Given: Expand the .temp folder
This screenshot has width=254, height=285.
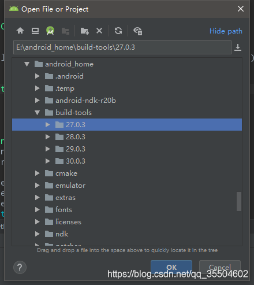Looking at the screenshot, I should (x=38, y=88).
